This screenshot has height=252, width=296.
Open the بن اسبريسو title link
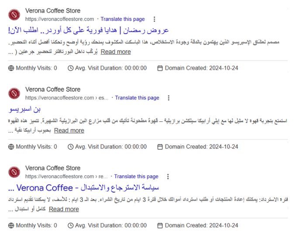pyautogui.click(x=24, y=109)
